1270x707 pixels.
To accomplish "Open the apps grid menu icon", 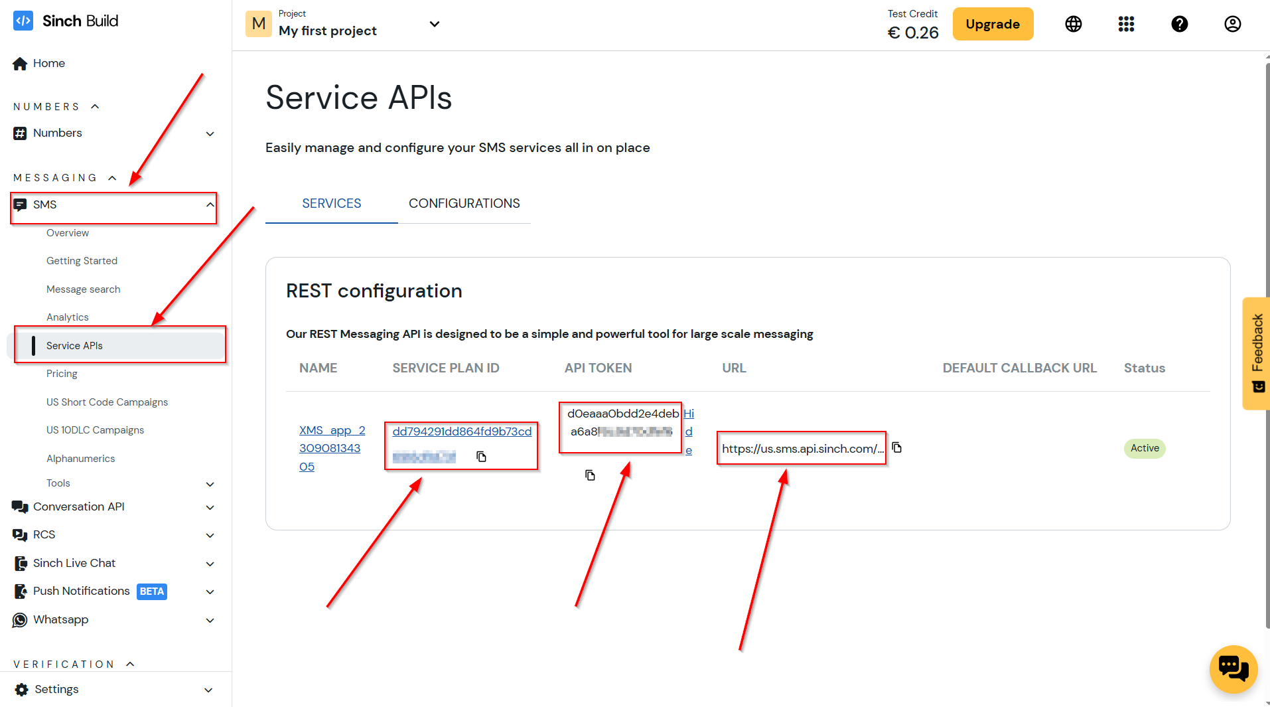I will pyautogui.click(x=1126, y=24).
